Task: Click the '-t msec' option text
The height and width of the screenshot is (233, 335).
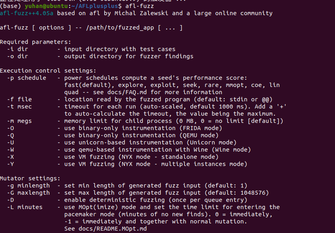Action: pos(19,107)
